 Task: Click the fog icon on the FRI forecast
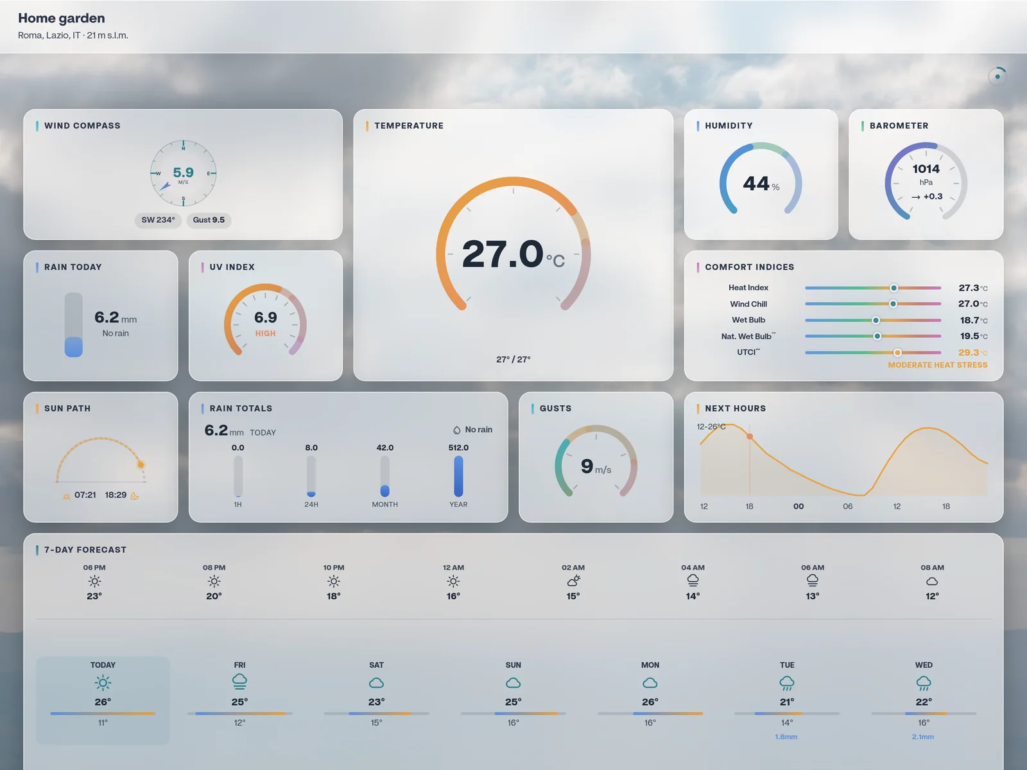click(239, 681)
